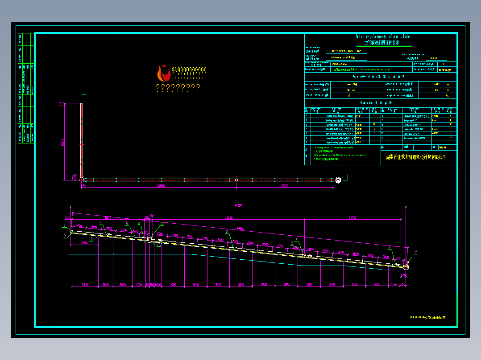Click part balloon number 4

pos(101,223)
